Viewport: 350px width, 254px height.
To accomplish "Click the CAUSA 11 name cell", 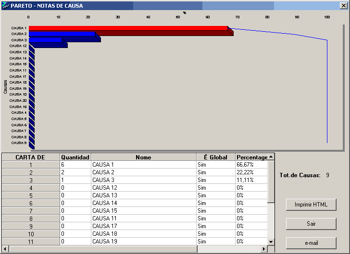I will (x=144, y=218).
